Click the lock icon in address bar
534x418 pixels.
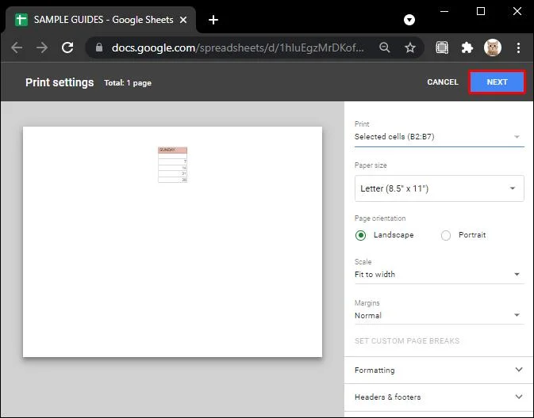tap(99, 47)
